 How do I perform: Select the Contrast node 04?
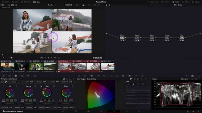point(167,38)
